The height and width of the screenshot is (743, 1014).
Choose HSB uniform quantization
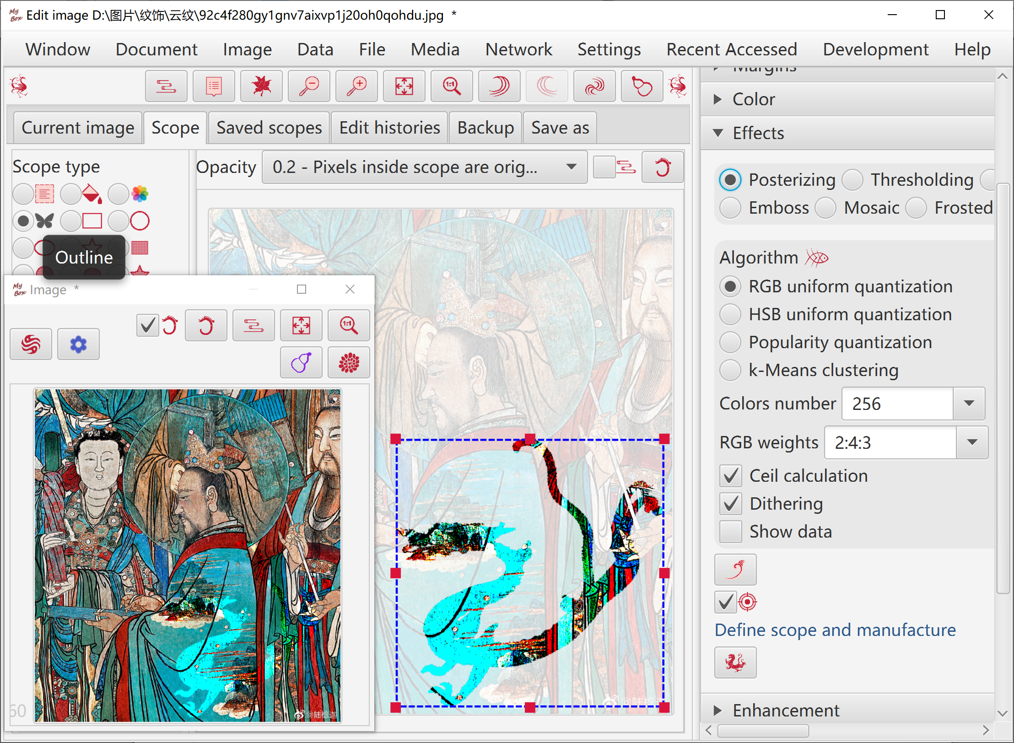click(730, 314)
